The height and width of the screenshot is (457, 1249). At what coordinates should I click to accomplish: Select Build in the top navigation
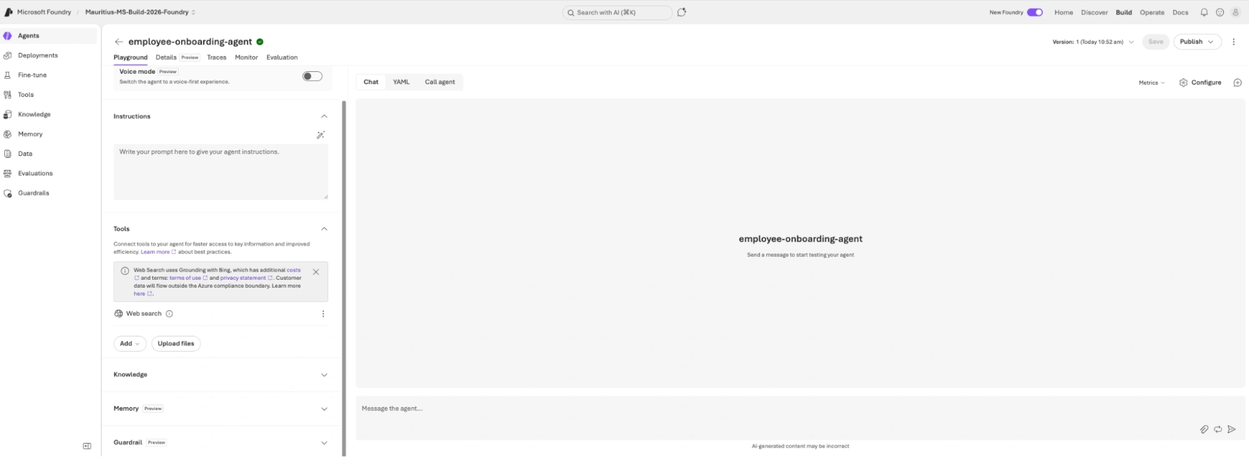pos(1123,12)
